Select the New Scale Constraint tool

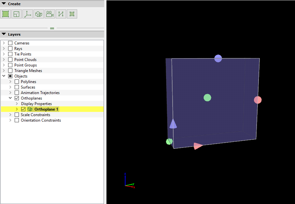17,14
